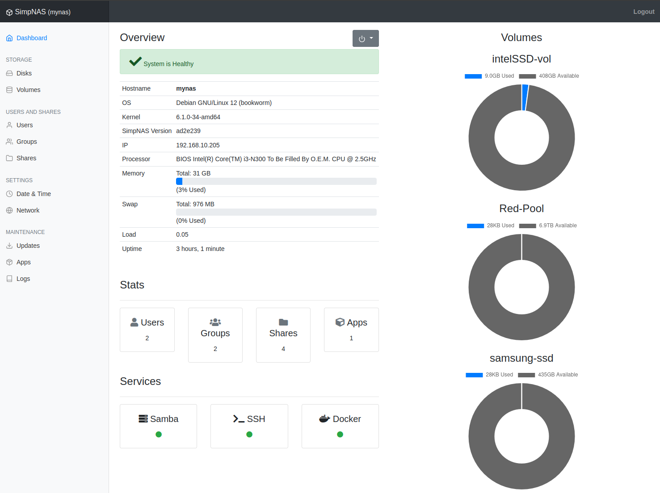Toggle the samsung-ssd Used legend item
660x493 pixels.
[489, 375]
